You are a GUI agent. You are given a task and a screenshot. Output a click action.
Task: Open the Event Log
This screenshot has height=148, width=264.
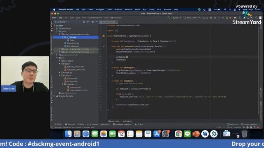(232, 124)
